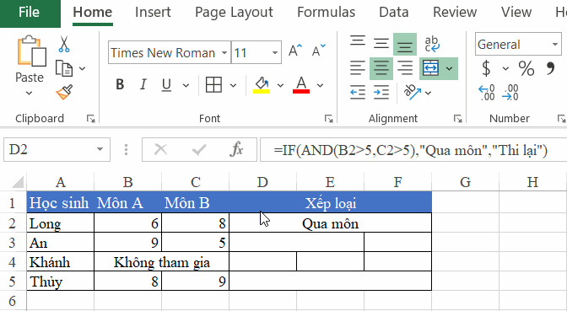Click the Cut scissors icon
This screenshot has width=567, height=311.
coord(64,45)
